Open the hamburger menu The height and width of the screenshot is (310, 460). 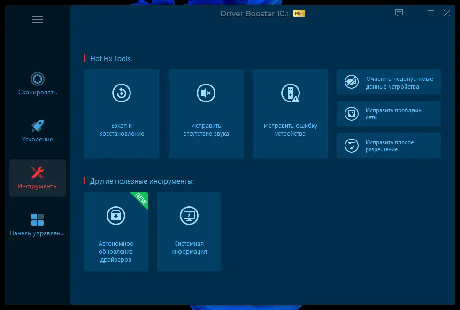[x=38, y=19]
